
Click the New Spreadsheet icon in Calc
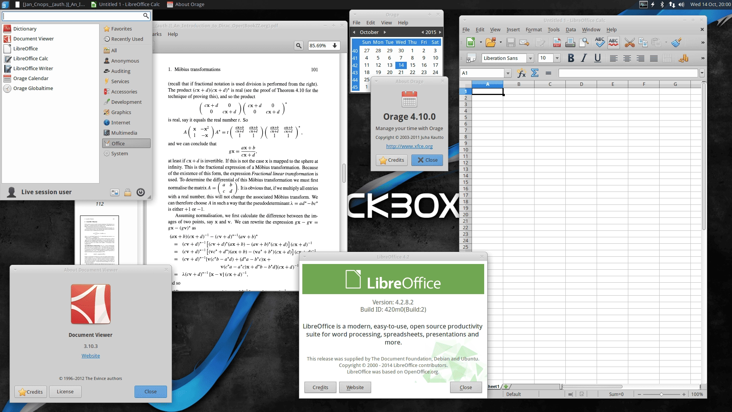pos(471,43)
